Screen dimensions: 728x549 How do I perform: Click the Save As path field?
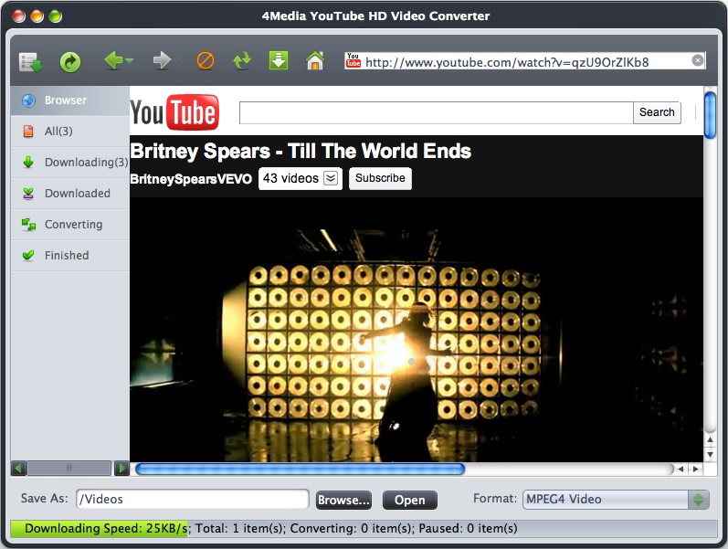[x=192, y=500]
